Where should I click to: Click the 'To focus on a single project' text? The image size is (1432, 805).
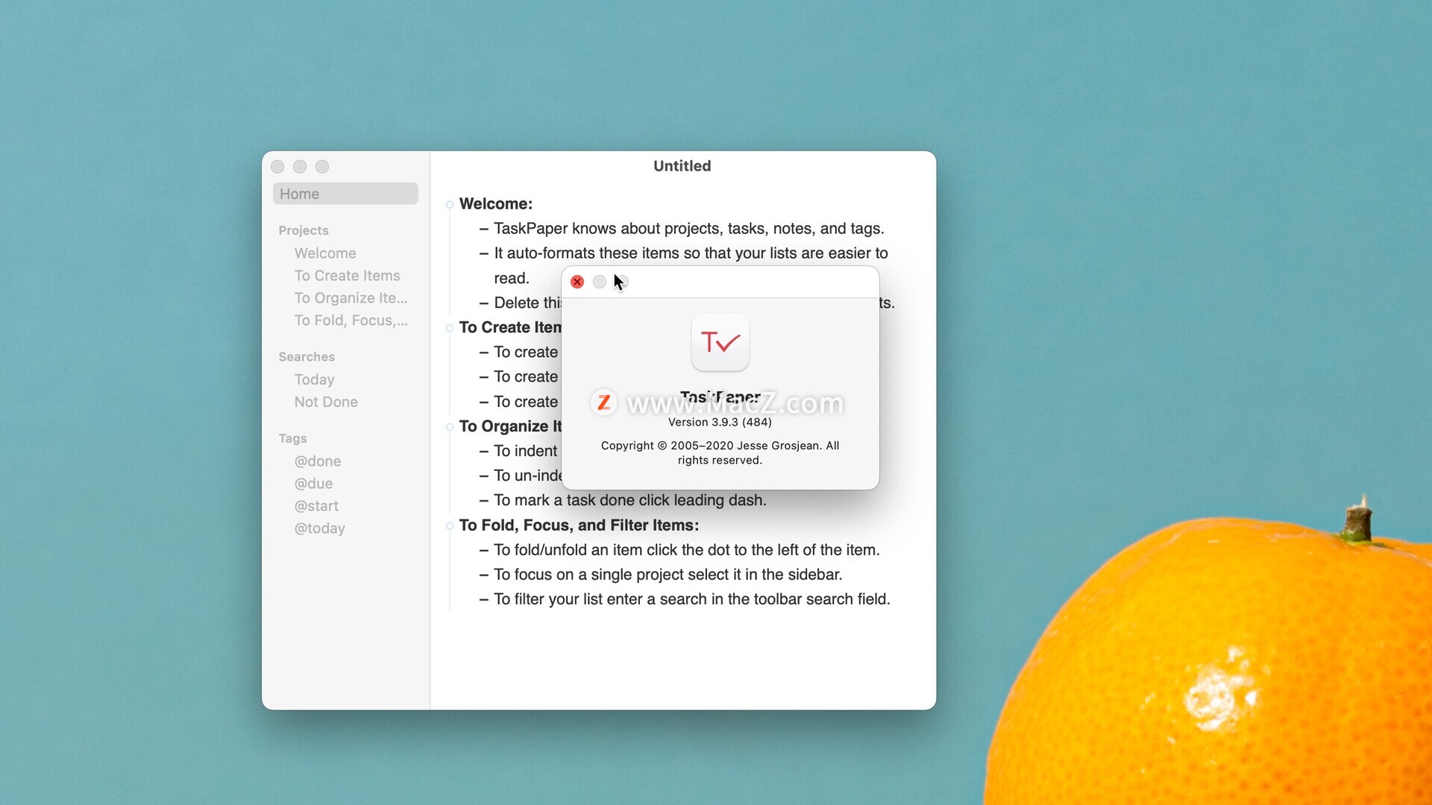pyautogui.click(x=668, y=575)
